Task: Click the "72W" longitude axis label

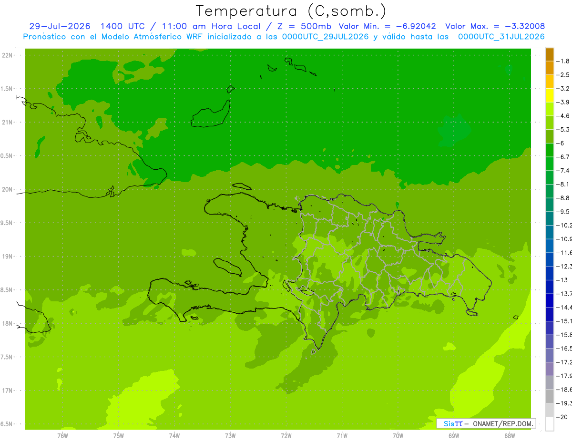Action: [x=286, y=436]
